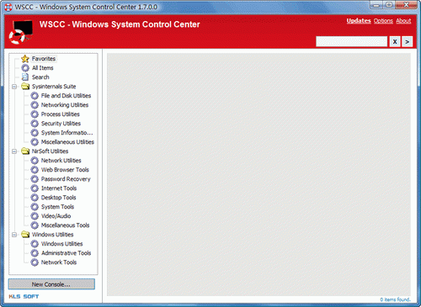Select Network Utilities label
This screenshot has width=421, height=307.
pyautogui.click(x=61, y=161)
